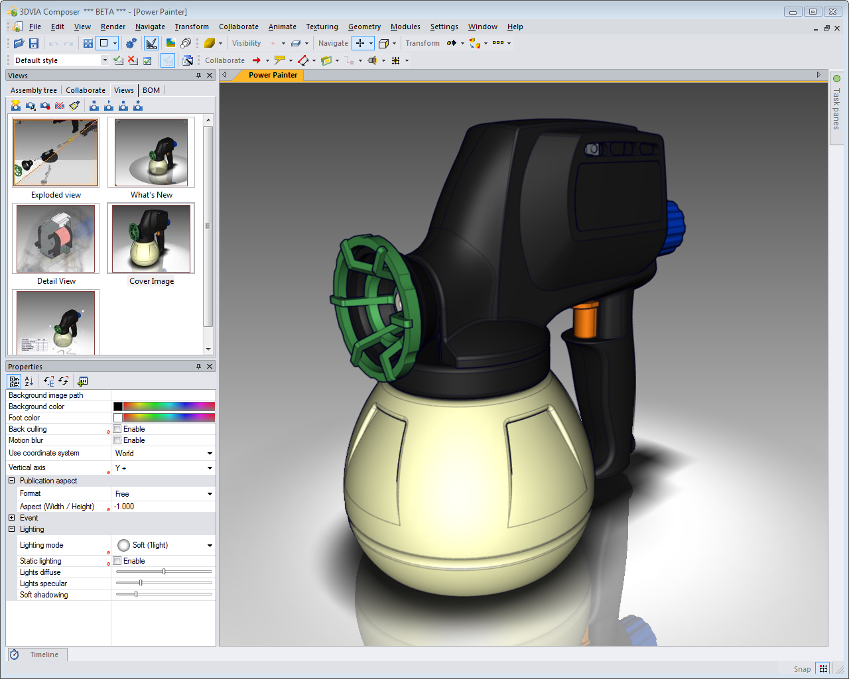Enable the Motion blur checkbox
849x679 pixels.
pyautogui.click(x=117, y=440)
